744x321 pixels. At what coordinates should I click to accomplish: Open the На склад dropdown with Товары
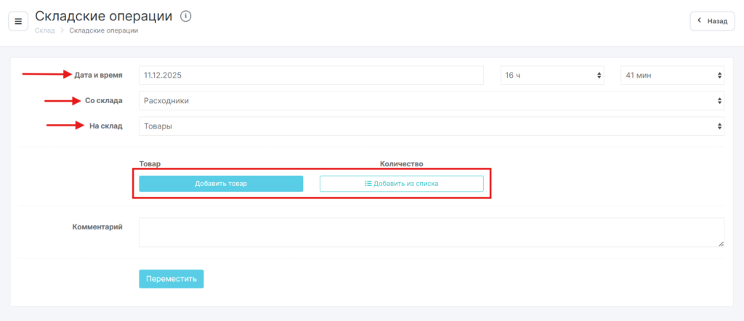[x=431, y=126]
